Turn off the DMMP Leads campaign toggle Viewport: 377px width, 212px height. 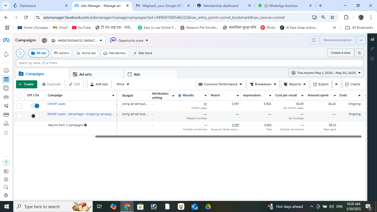tap(35, 106)
